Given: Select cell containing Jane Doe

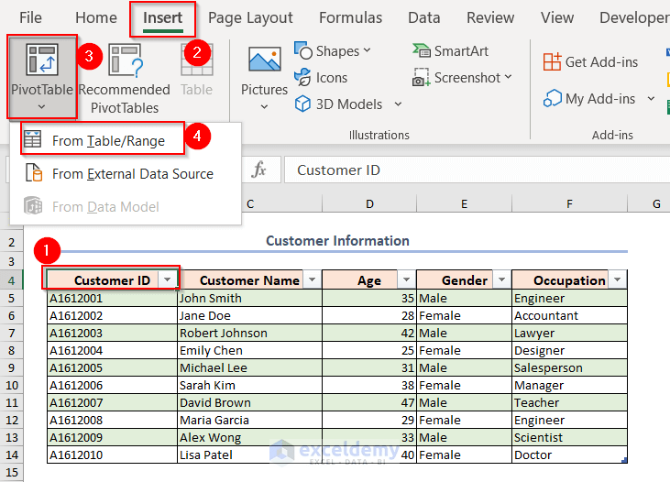Looking at the screenshot, I should pyautogui.click(x=249, y=315).
